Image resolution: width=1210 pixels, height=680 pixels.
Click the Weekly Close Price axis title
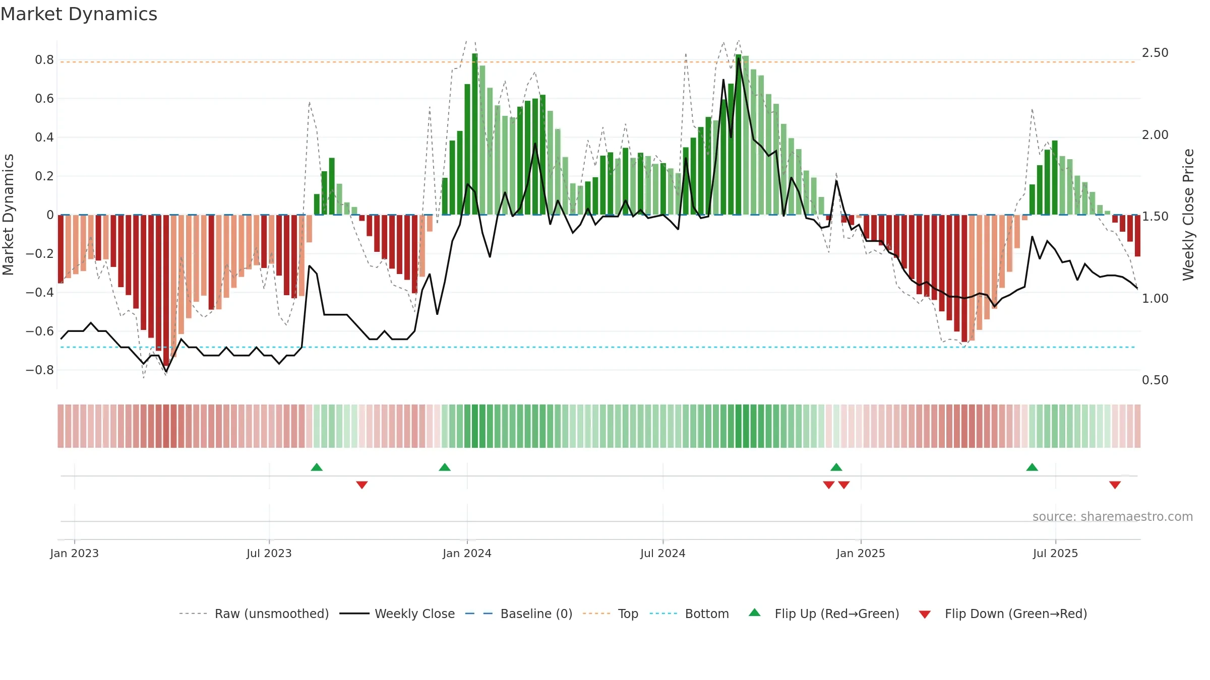click(x=1188, y=215)
